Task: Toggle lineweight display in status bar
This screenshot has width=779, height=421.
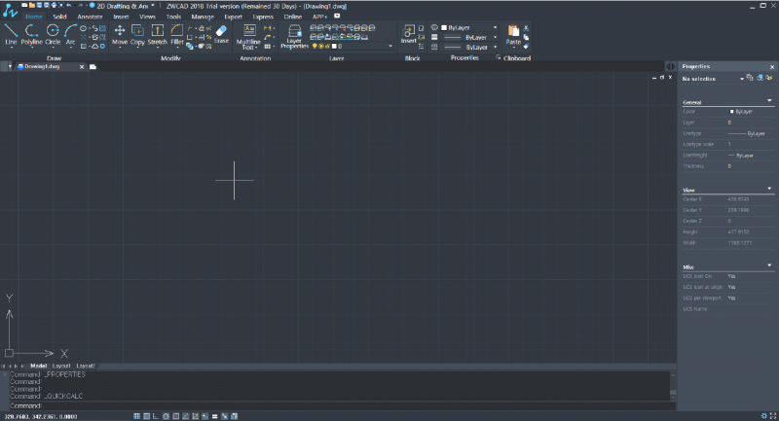Action: coord(214,416)
